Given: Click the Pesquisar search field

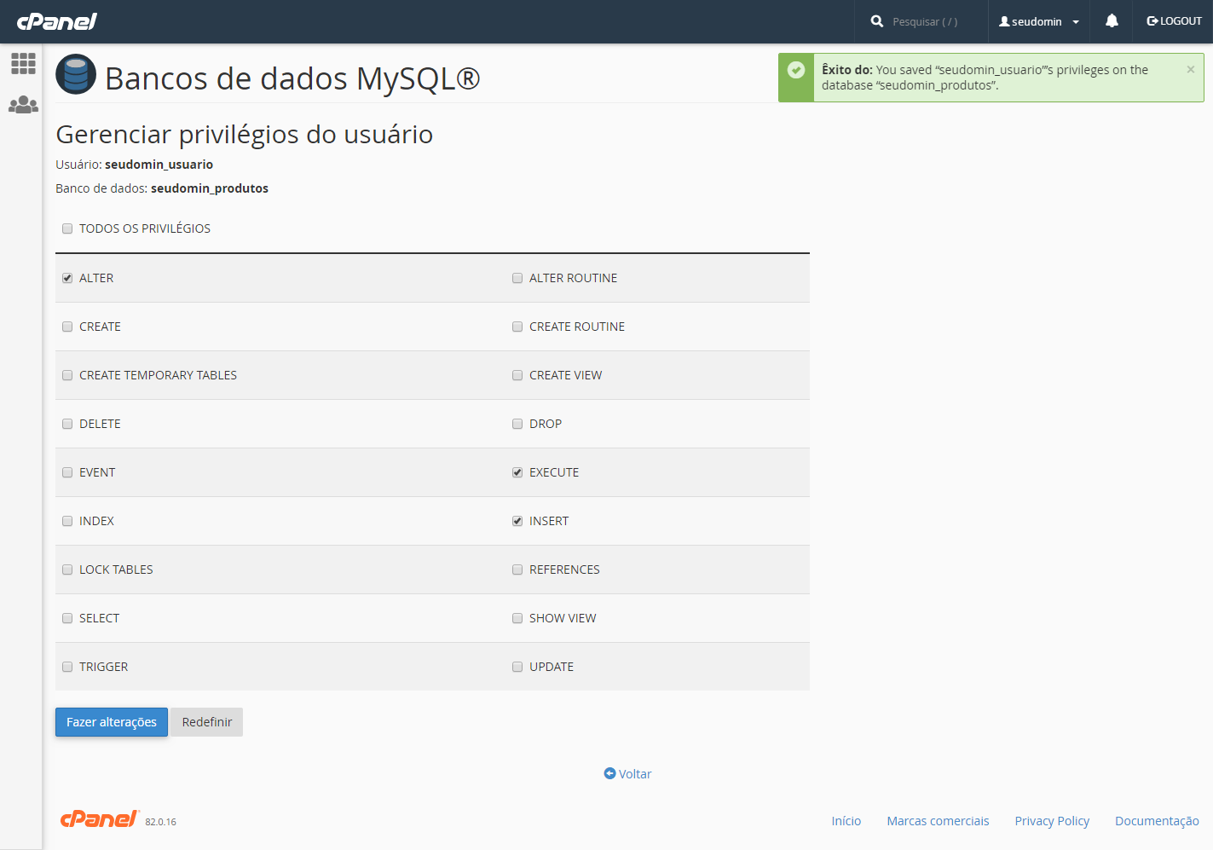Looking at the screenshot, I should (x=926, y=21).
